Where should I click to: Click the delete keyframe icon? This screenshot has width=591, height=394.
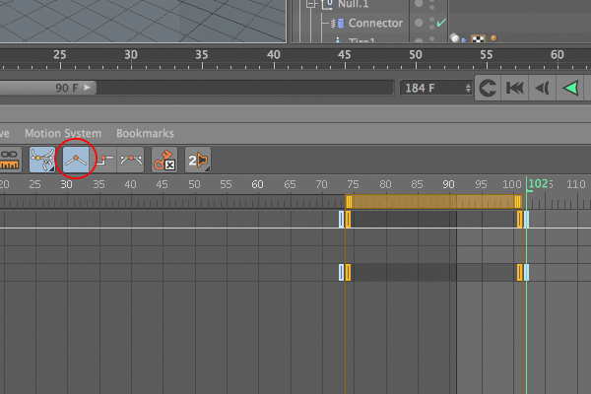pos(164,160)
